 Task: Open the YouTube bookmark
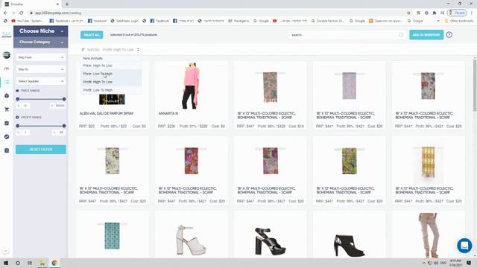28,21
